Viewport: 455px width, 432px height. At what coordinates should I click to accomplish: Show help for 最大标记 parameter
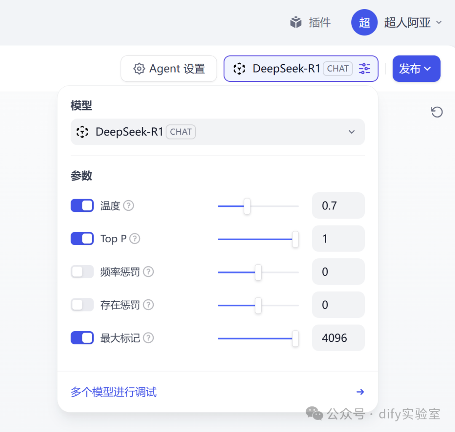149,338
